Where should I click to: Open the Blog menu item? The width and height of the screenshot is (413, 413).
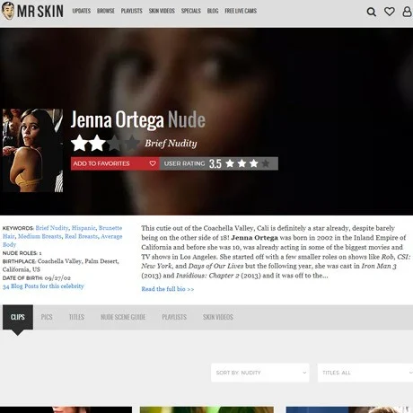[213, 11]
